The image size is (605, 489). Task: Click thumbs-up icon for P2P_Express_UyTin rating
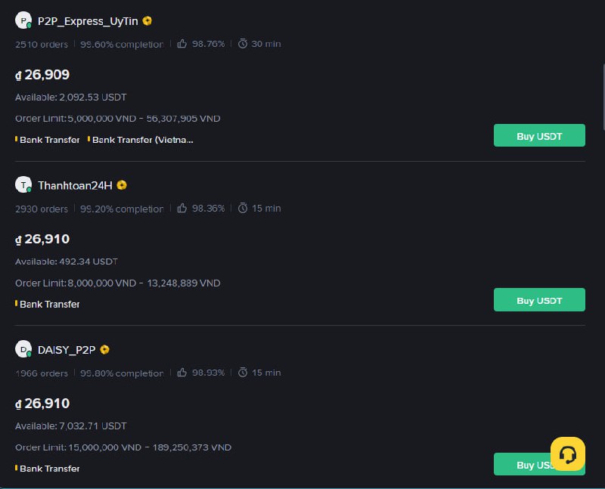pos(182,44)
